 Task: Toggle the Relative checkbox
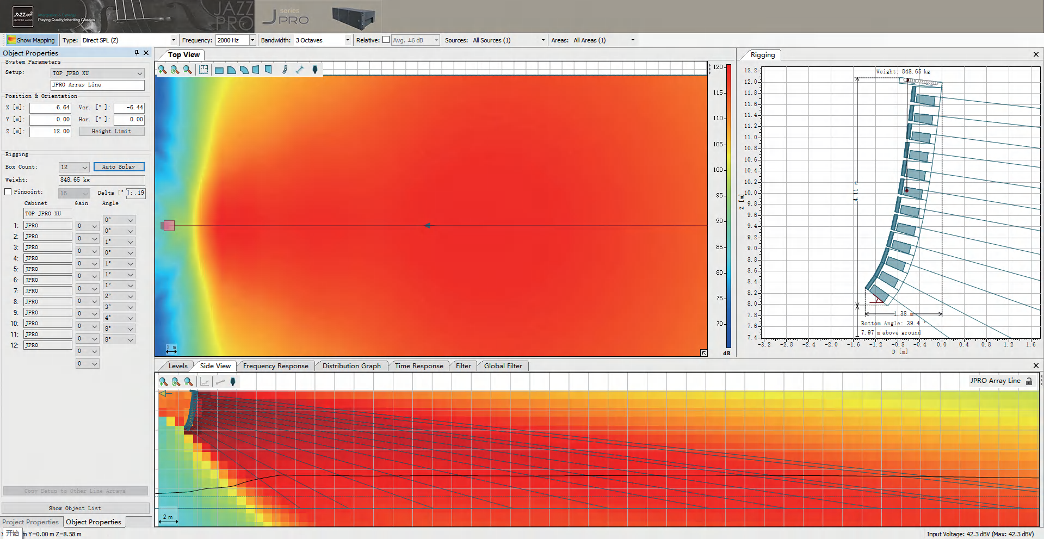coord(386,40)
